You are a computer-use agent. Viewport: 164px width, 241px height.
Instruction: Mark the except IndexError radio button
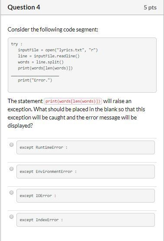(x=11, y=217)
